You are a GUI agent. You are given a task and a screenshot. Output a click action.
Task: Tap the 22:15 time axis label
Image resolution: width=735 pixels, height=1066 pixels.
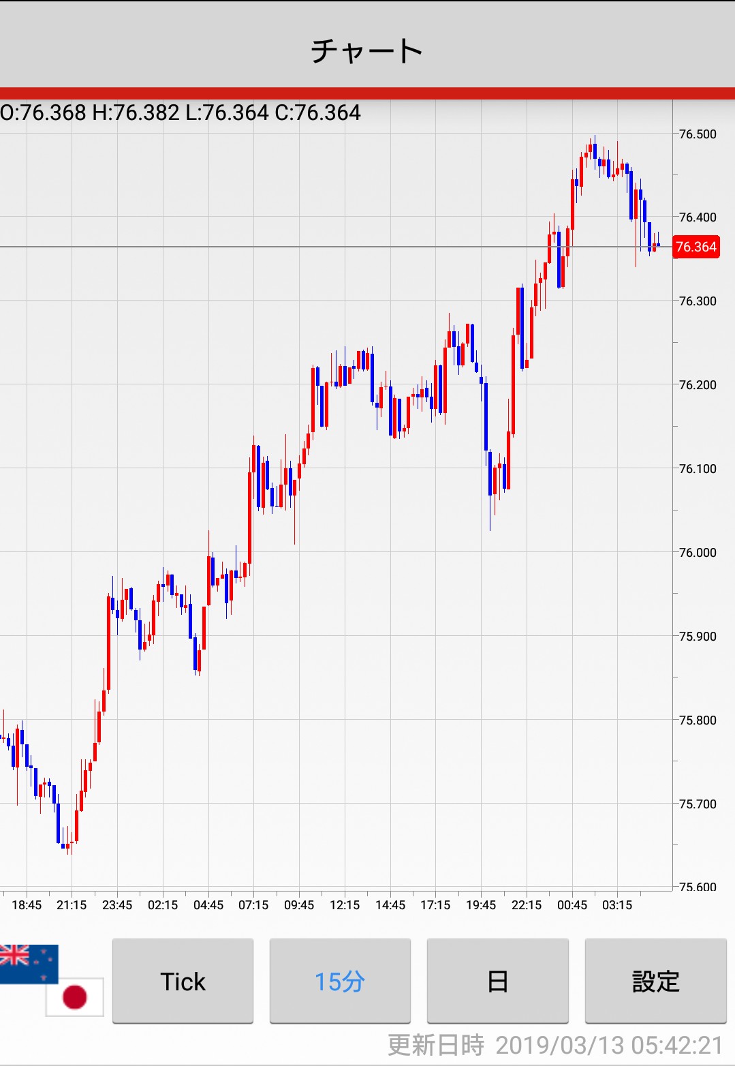click(527, 905)
